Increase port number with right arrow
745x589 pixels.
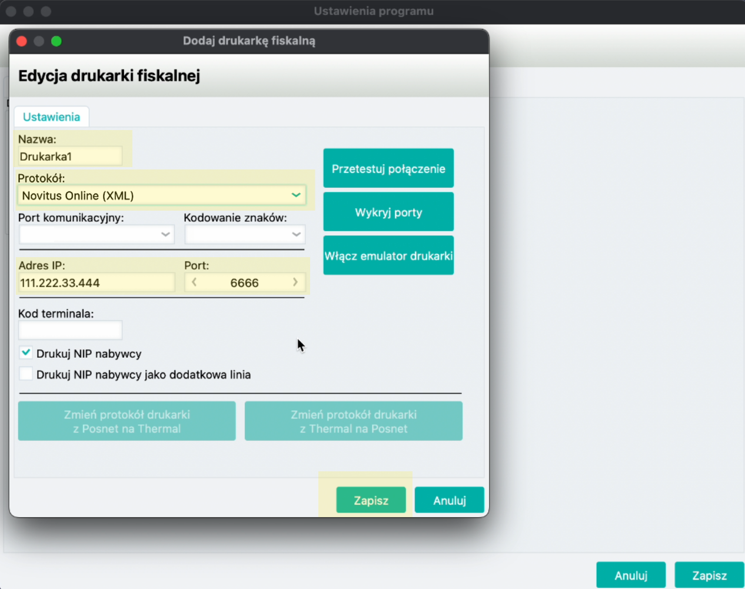pos(295,282)
